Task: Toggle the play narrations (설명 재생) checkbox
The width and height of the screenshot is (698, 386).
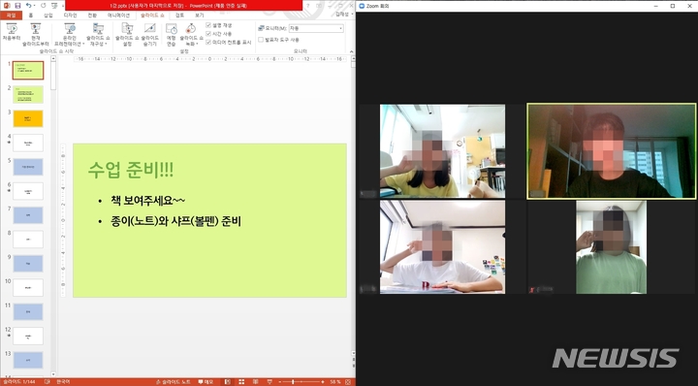Action: click(x=208, y=25)
